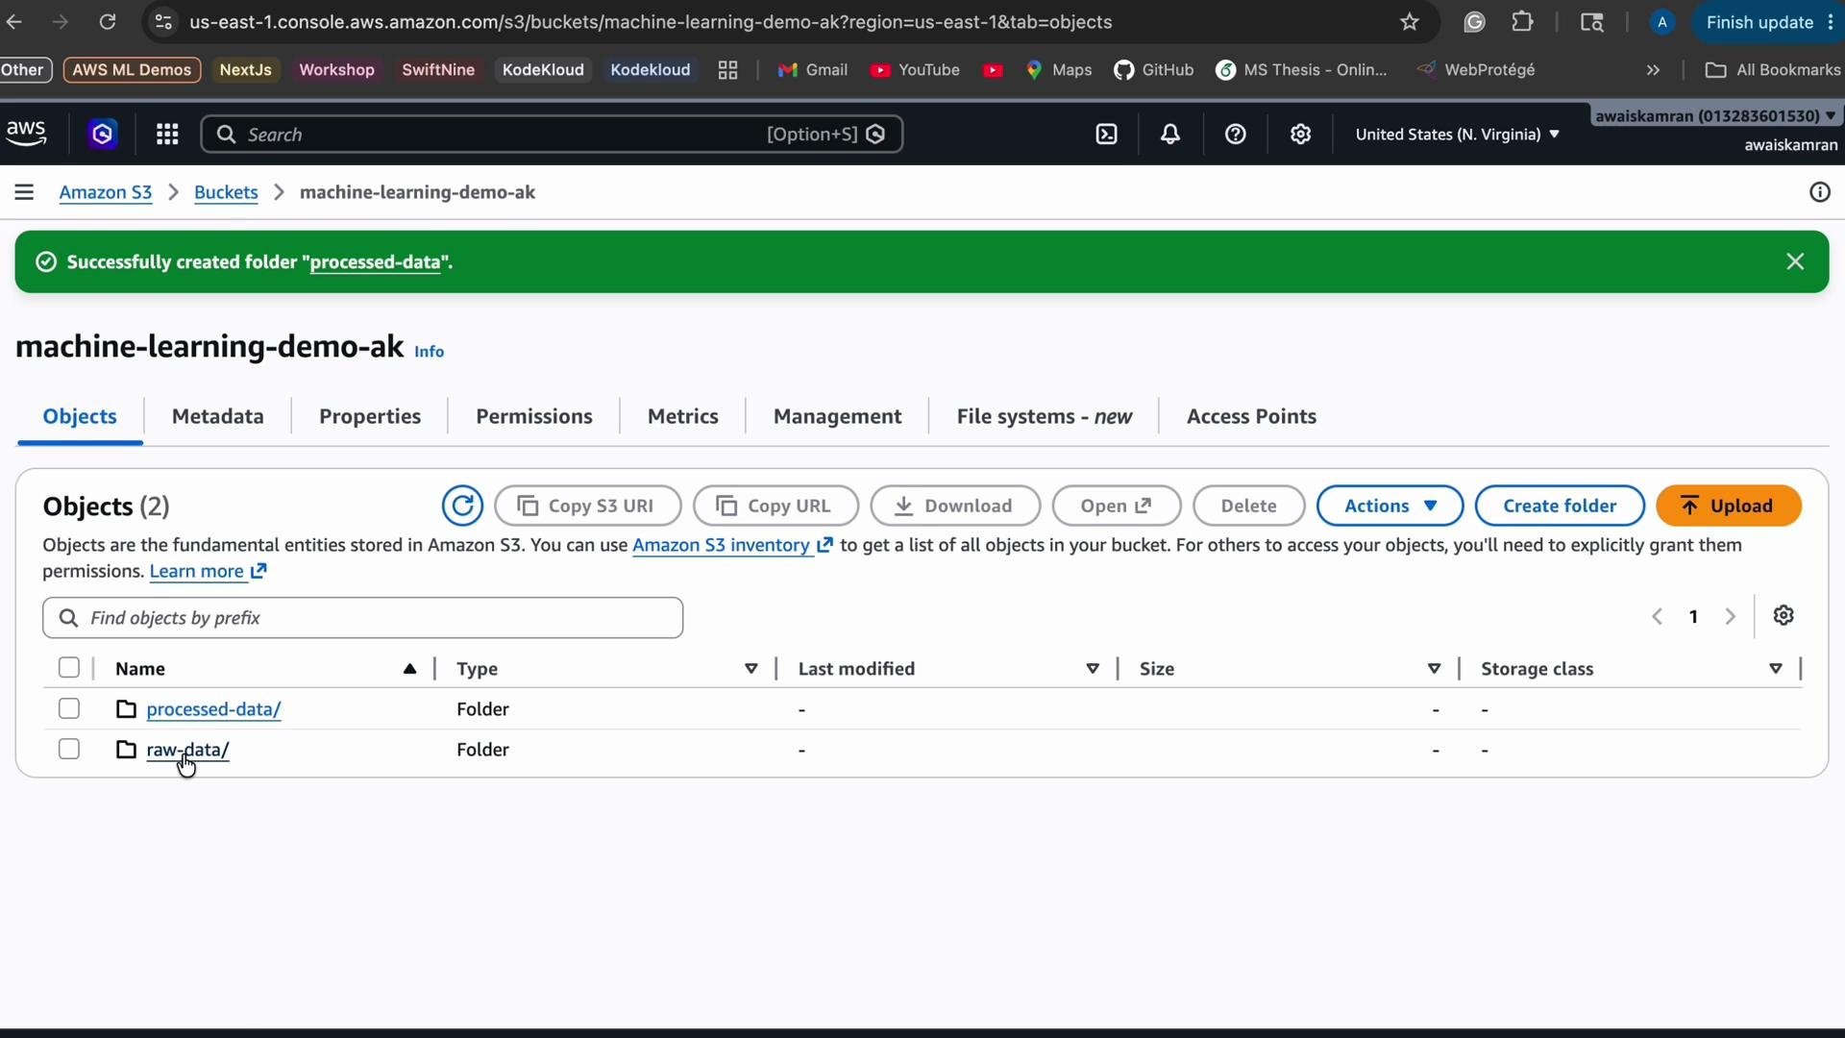Screen dimensions: 1845x1038
Task: Go to Amazon S3 breadcrumb
Action: [x=106, y=192]
